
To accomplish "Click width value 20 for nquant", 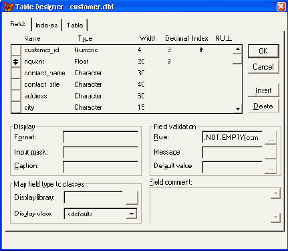I will click(x=141, y=62).
